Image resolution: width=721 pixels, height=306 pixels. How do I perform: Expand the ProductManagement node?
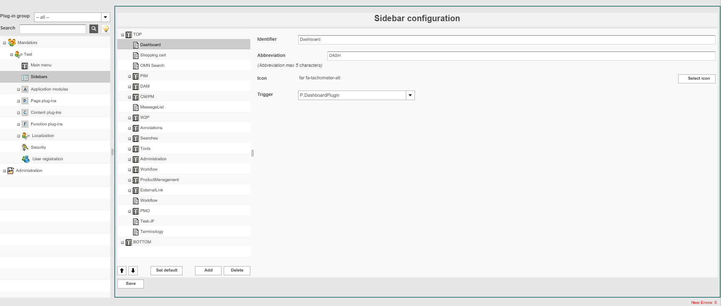point(130,181)
